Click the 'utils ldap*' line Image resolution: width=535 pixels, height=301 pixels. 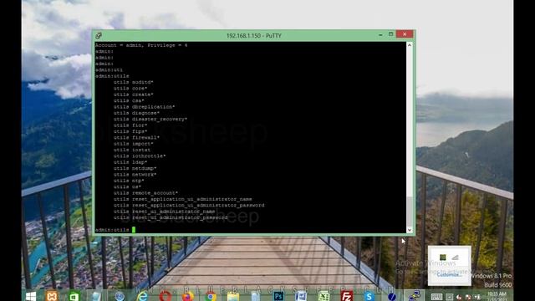[130, 162]
